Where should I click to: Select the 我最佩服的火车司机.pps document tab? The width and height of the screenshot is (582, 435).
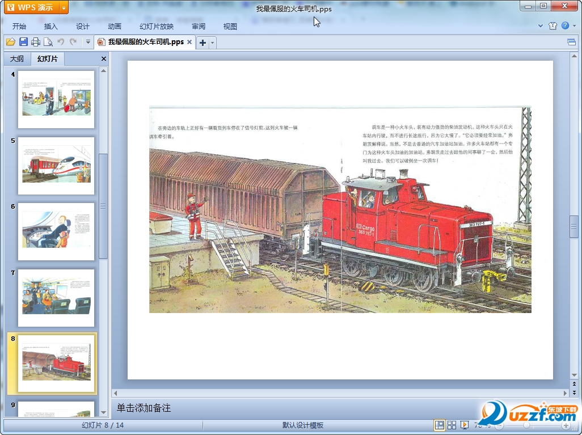tap(145, 42)
